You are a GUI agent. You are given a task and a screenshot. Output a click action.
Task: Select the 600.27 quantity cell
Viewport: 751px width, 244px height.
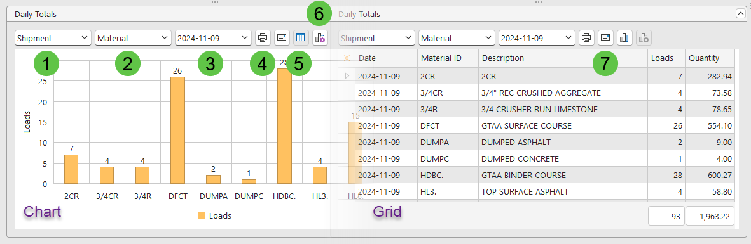[x=710, y=176]
